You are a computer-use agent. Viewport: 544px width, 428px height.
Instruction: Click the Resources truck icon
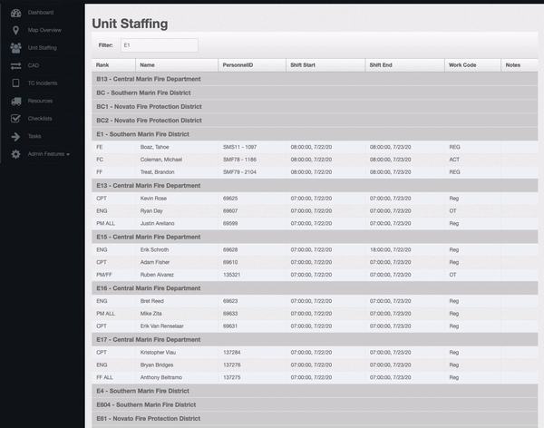tap(15, 101)
